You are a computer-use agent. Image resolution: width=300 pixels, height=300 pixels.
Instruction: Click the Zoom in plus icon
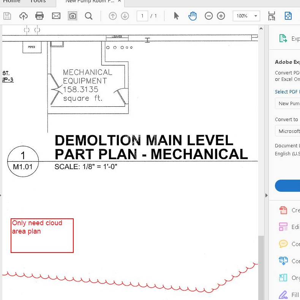point(221,16)
